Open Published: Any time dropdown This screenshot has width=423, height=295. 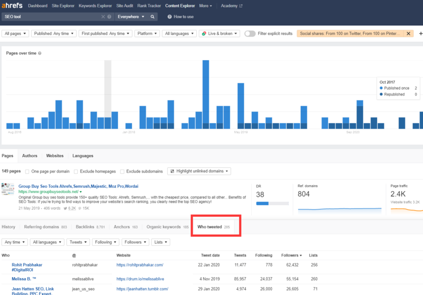54,33
